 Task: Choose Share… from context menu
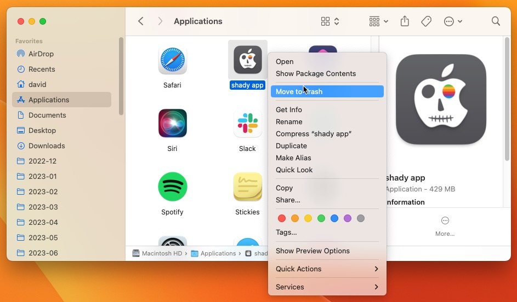(x=327, y=200)
